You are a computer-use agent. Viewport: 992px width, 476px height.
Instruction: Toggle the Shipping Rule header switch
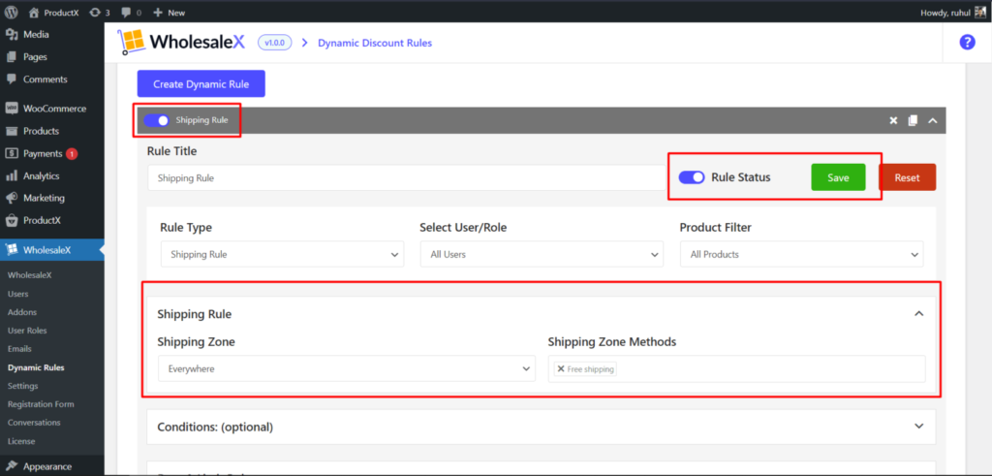coord(156,120)
